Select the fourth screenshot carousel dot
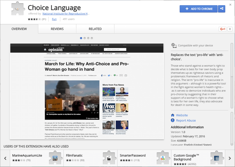Image resolution: width=235 pixels, height=167 pixels. 92,38
